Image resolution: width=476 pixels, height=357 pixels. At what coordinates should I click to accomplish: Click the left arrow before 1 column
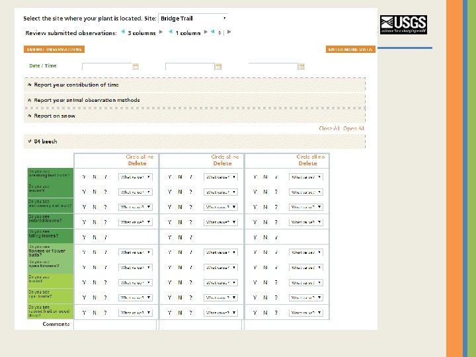pos(171,32)
